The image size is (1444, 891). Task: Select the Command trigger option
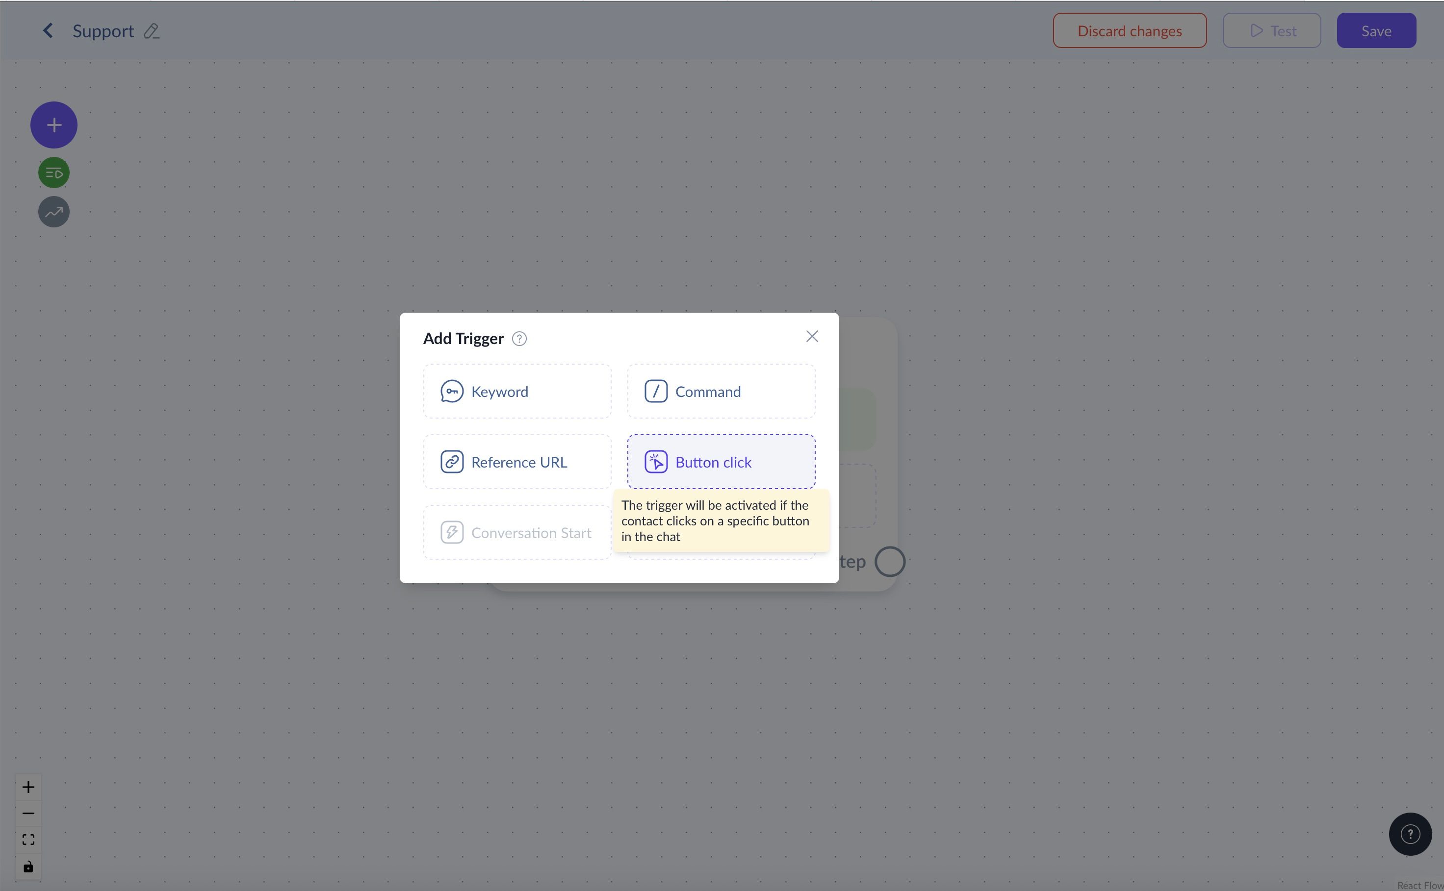pyautogui.click(x=721, y=391)
